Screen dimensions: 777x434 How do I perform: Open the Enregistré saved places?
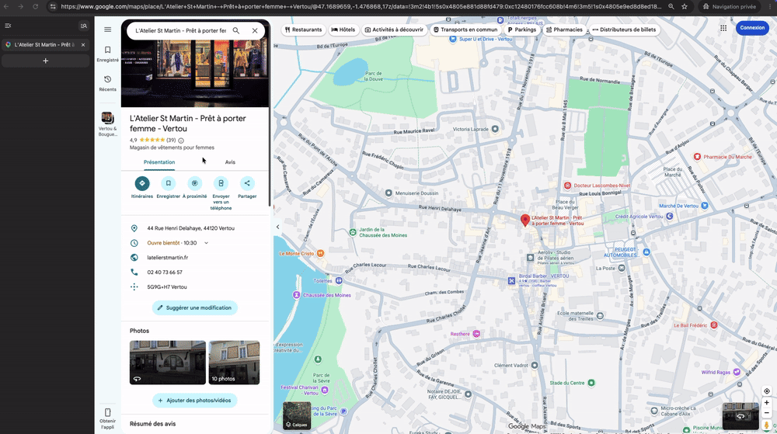107,54
